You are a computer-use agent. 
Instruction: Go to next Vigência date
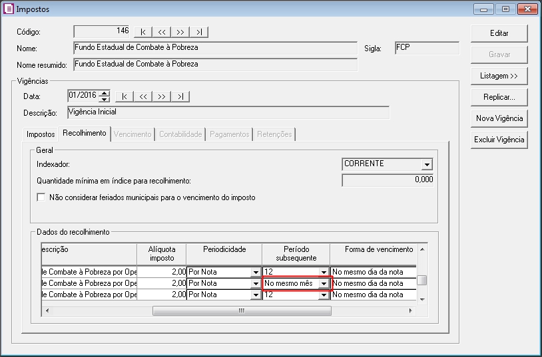pos(162,96)
